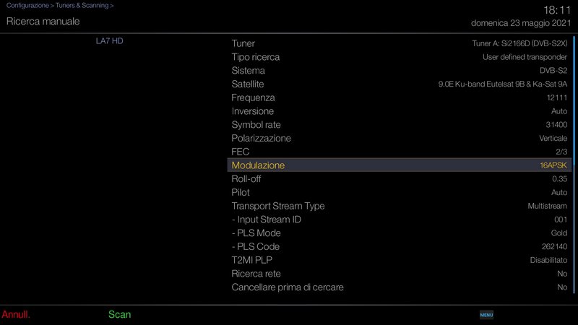Select the Pilot row

click(400, 192)
